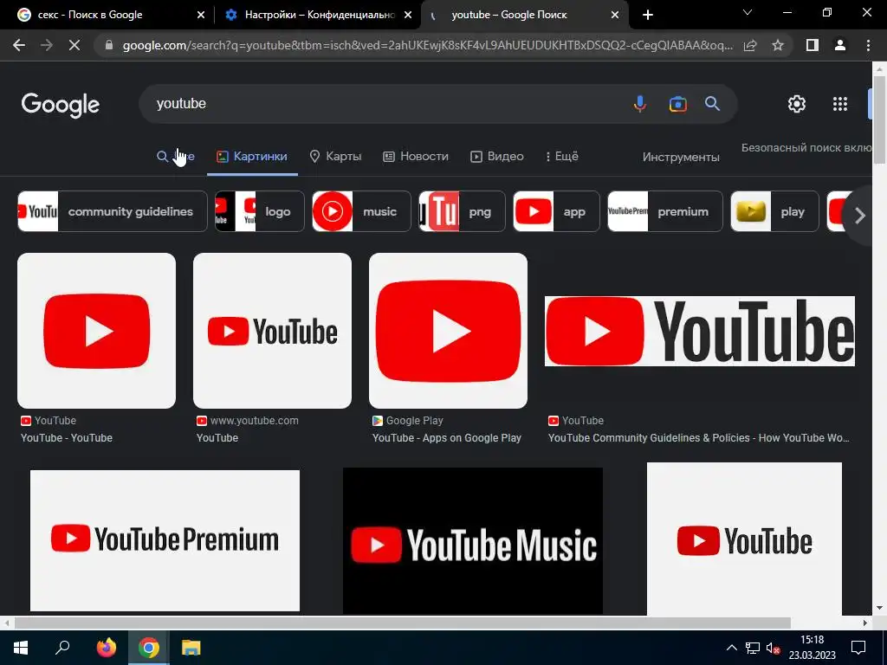Screen dimensions: 887x665
Task: Show hidden tray icons chevron
Action: [731, 648]
